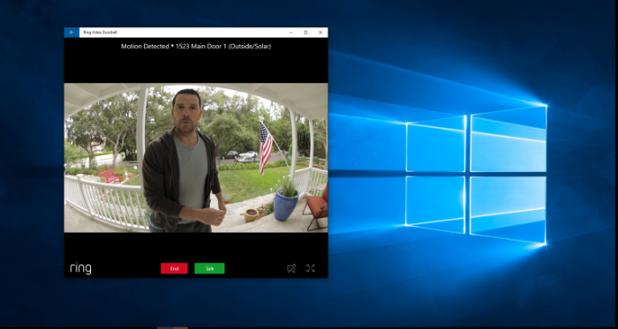Screen dimensions: 618x329
Task: Expand the live video to full screen
Action: (311, 268)
